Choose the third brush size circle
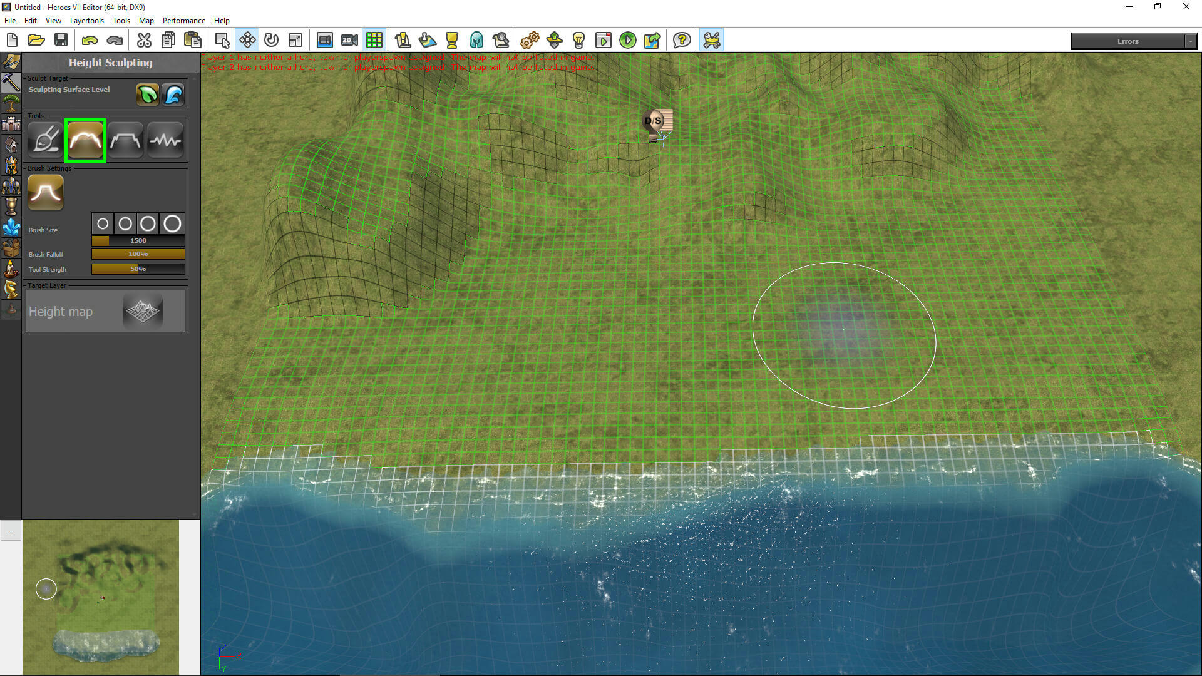This screenshot has height=676, width=1202. point(148,223)
